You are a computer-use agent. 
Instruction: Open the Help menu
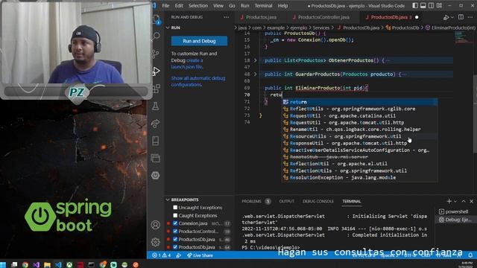282,5
